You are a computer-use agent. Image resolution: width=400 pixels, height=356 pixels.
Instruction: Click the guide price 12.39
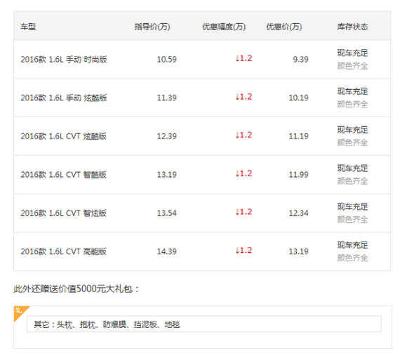[166, 136]
